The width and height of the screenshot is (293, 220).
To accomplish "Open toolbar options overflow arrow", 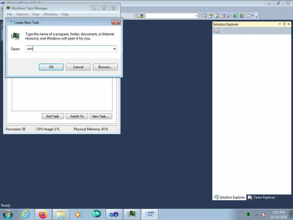I will [256, 17].
